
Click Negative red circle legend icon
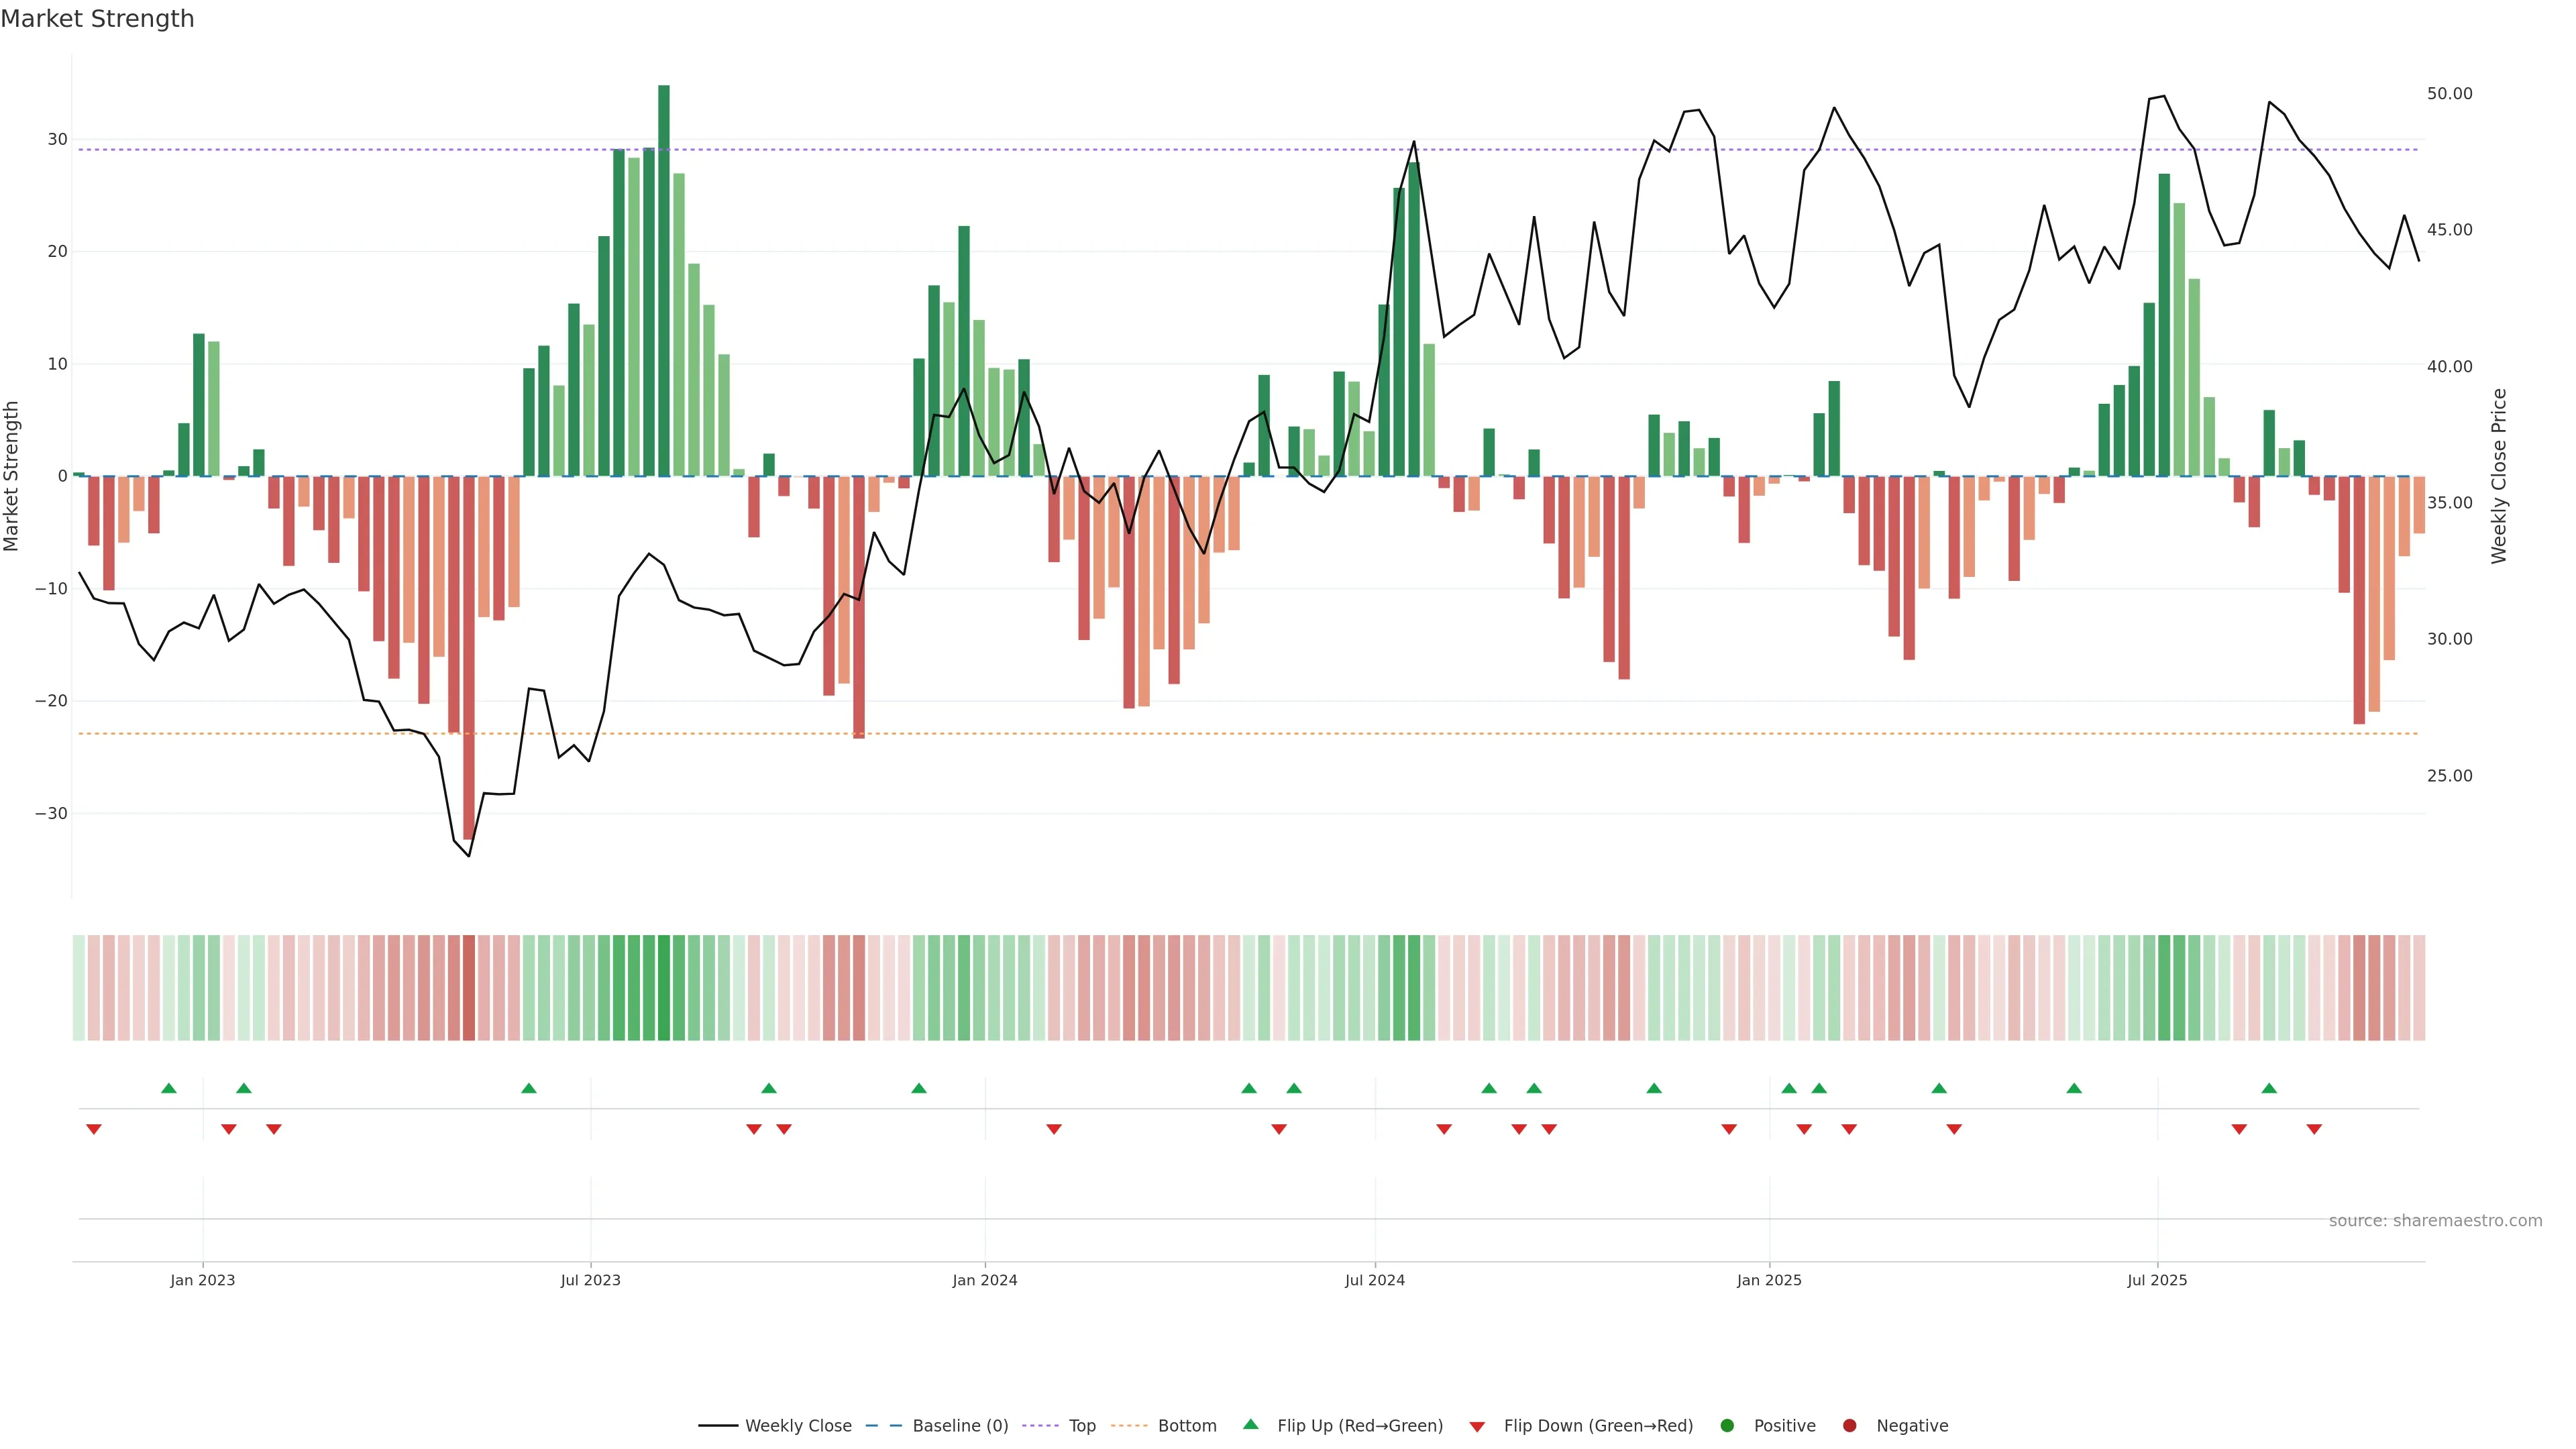(1849, 1426)
